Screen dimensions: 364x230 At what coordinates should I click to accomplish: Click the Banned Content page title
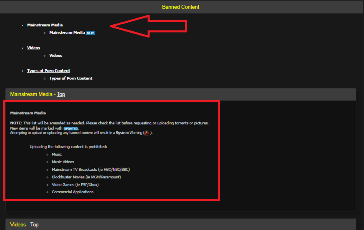point(180,7)
